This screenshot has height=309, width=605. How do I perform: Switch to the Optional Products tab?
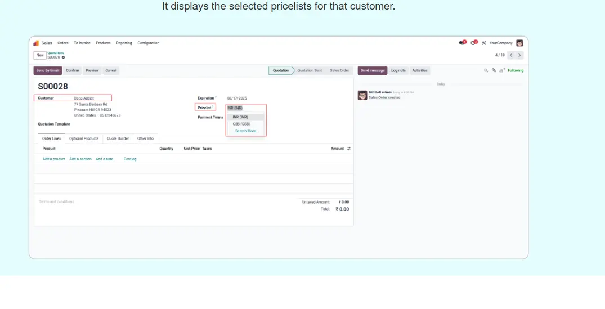(84, 138)
